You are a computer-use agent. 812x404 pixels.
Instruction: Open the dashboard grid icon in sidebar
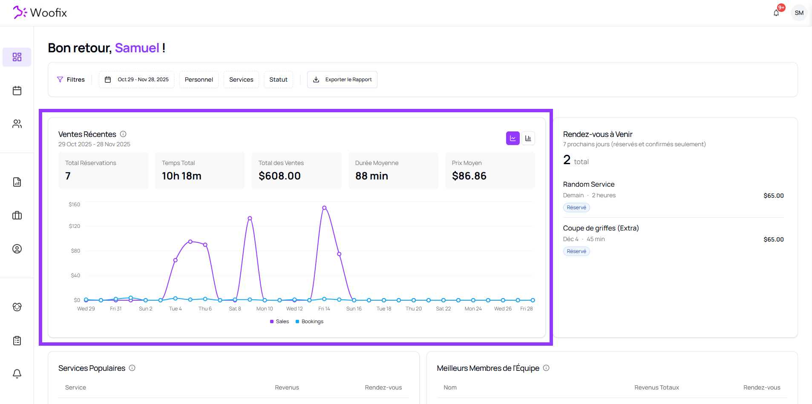click(x=17, y=57)
